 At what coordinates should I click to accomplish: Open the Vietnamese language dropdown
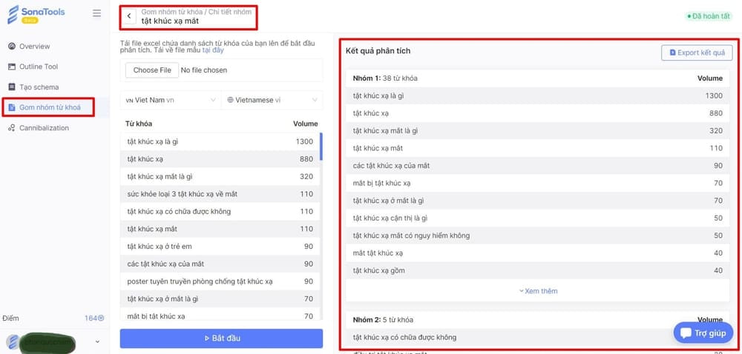[272, 100]
